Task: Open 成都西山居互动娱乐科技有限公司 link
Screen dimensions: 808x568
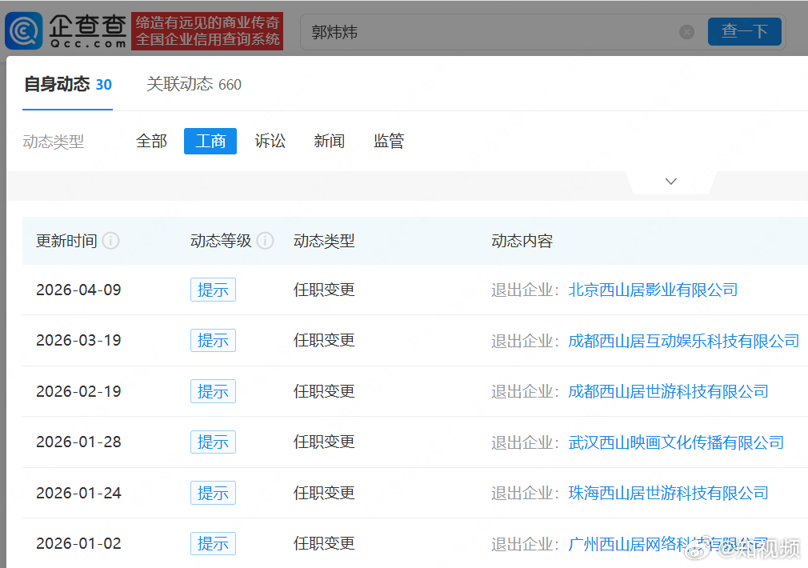Action: (684, 341)
